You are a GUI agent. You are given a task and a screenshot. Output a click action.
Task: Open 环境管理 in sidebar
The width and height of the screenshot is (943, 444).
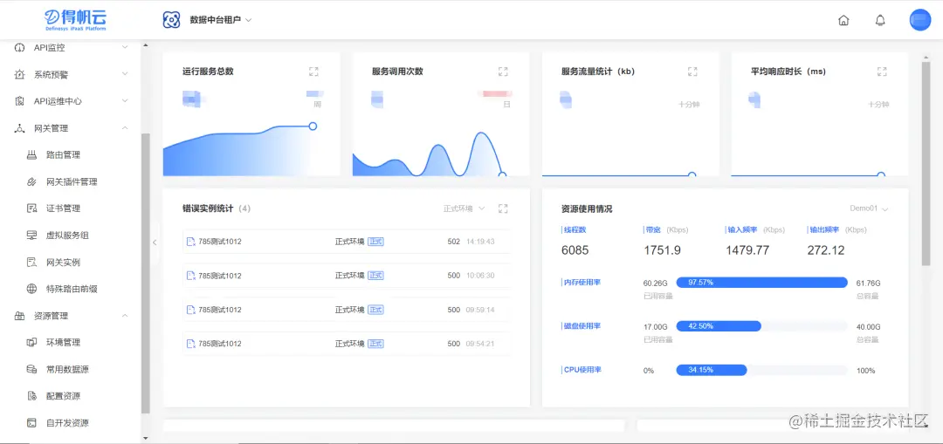[x=63, y=343]
